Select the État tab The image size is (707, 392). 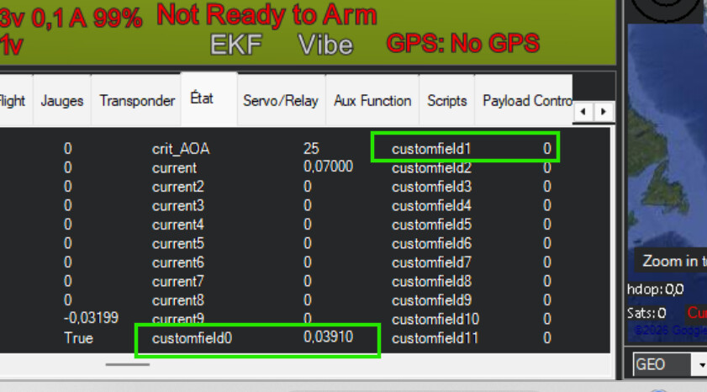tap(202, 98)
